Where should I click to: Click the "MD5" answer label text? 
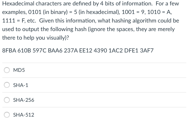19,70
